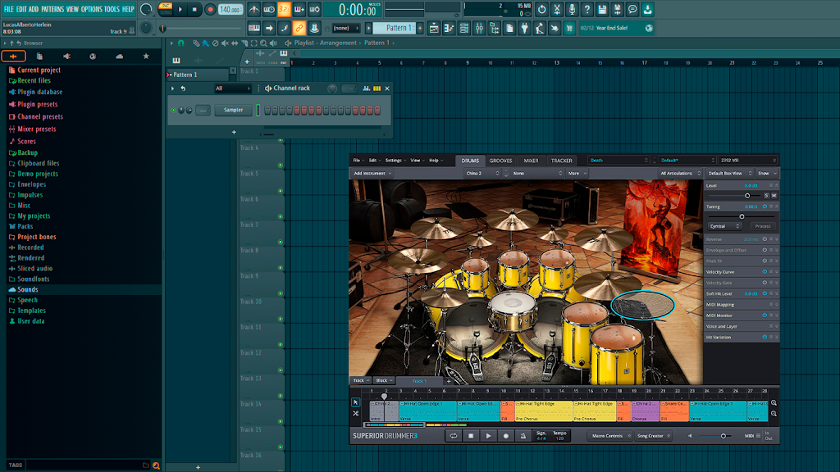The image size is (840, 472).
Task: Click the 140.000 tempo field
Action: 230,9
